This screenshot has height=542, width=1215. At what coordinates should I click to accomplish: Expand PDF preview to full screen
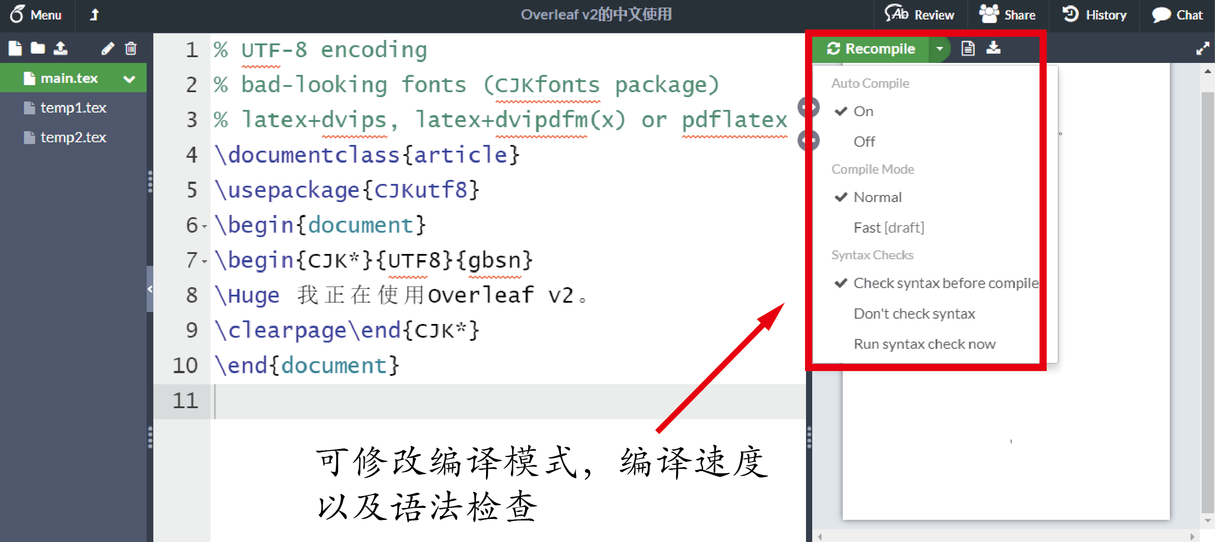tap(1202, 48)
